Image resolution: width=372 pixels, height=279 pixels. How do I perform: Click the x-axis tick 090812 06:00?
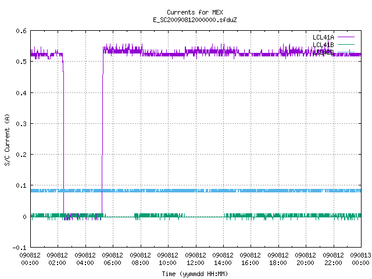point(112,259)
